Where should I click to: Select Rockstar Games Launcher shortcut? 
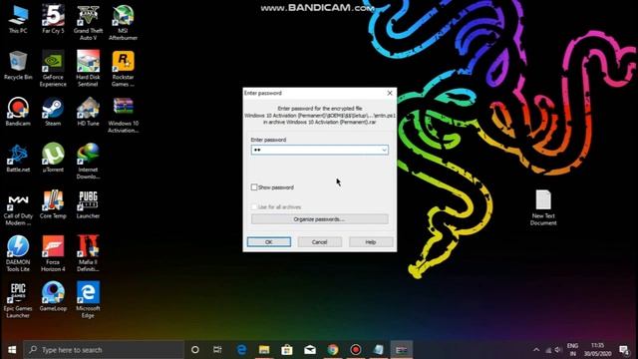coord(123,69)
